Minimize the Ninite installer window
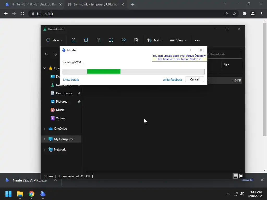 pos(177,50)
